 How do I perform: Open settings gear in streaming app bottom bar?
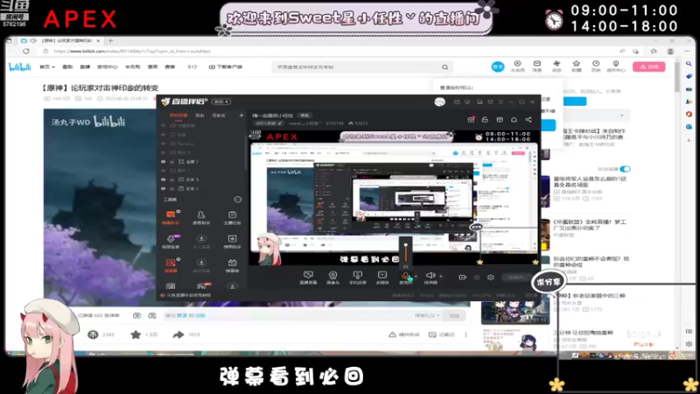[x=491, y=278]
